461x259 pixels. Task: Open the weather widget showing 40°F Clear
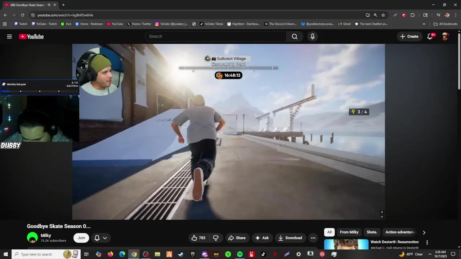coord(411,254)
